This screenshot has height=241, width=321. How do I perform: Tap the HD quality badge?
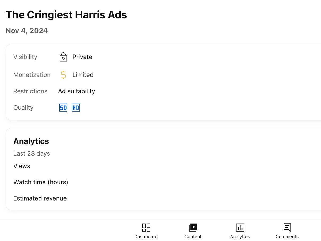[76, 108]
